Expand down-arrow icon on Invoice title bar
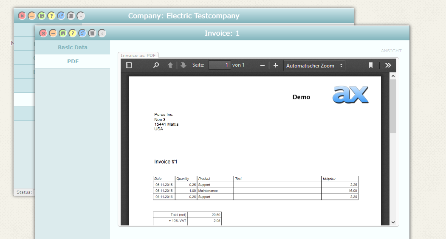This screenshot has height=239, width=446. [x=102, y=33]
